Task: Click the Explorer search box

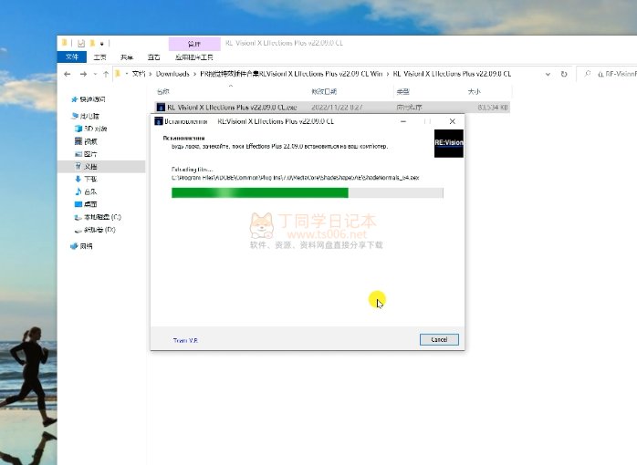Action: pyautogui.click(x=608, y=74)
